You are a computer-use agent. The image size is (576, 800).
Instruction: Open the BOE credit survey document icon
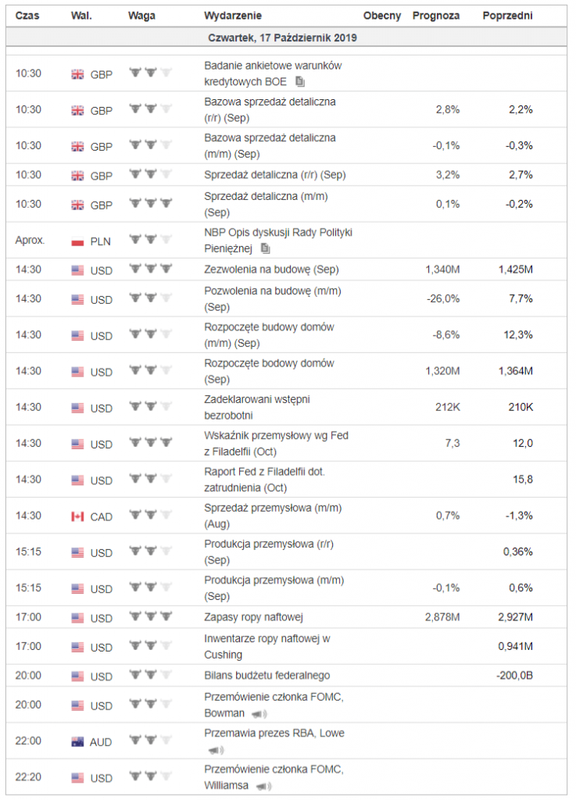[300, 81]
